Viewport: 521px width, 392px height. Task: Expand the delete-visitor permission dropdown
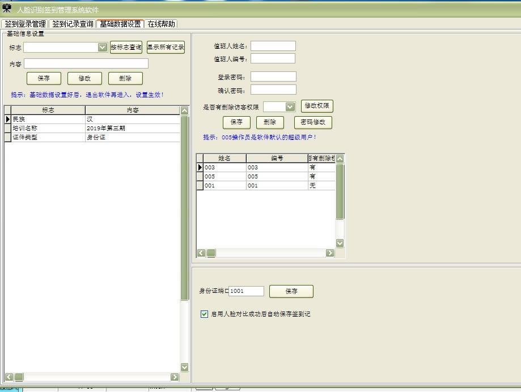(x=290, y=106)
